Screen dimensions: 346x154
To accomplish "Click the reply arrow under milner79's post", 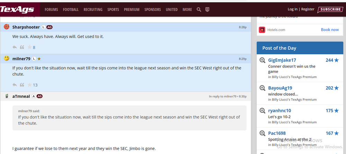I will (15, 85).
